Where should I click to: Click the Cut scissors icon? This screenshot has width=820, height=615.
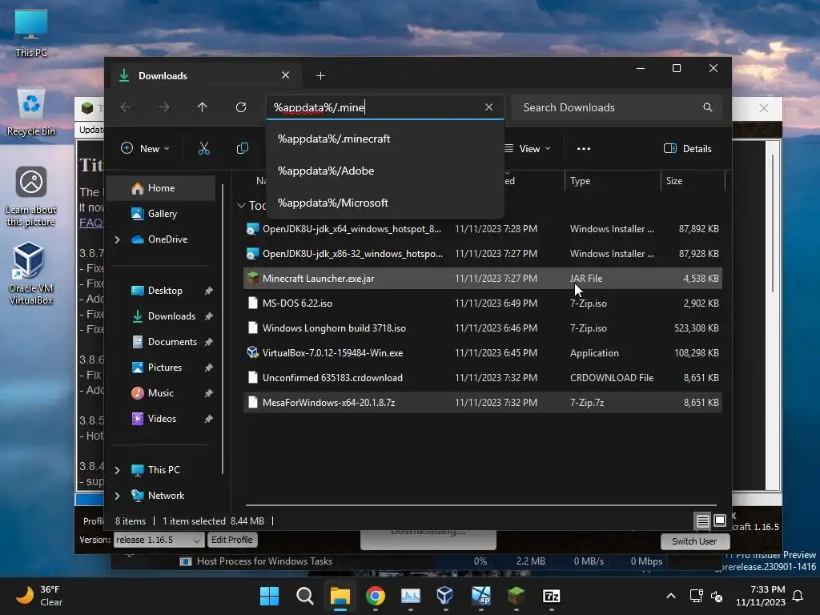click(x=204, y=148)
